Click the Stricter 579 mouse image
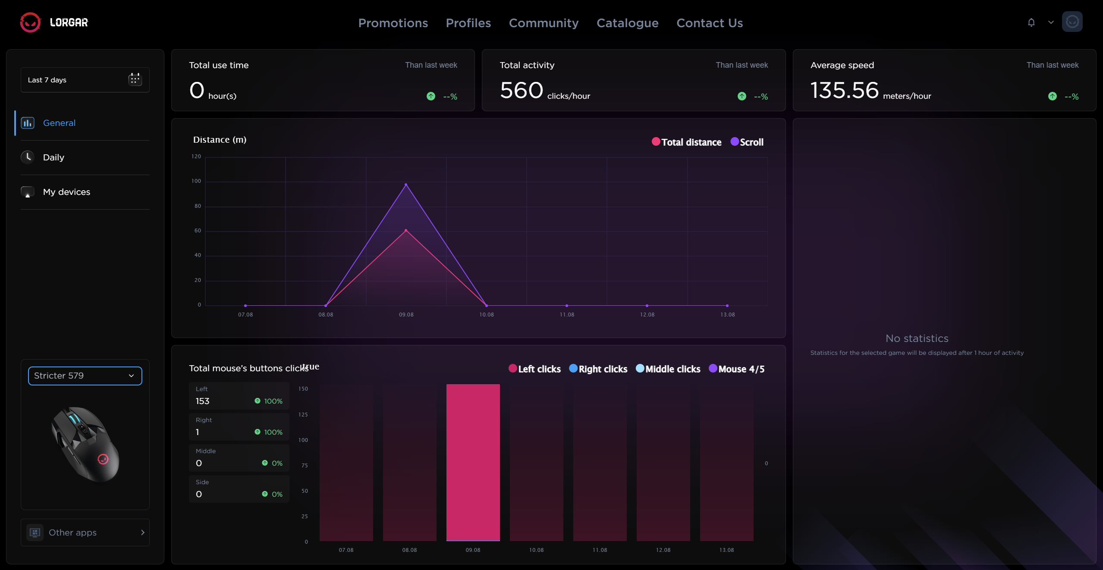 click(85, 444)
